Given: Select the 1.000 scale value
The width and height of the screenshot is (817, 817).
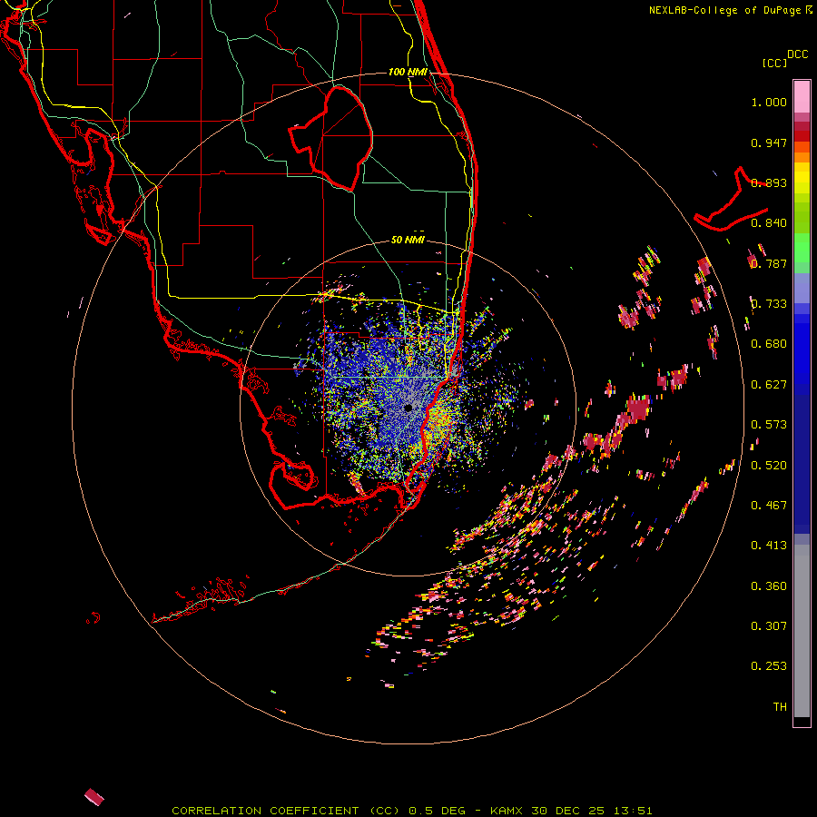Looking at the screenshot, I should (x=769, y=102).
